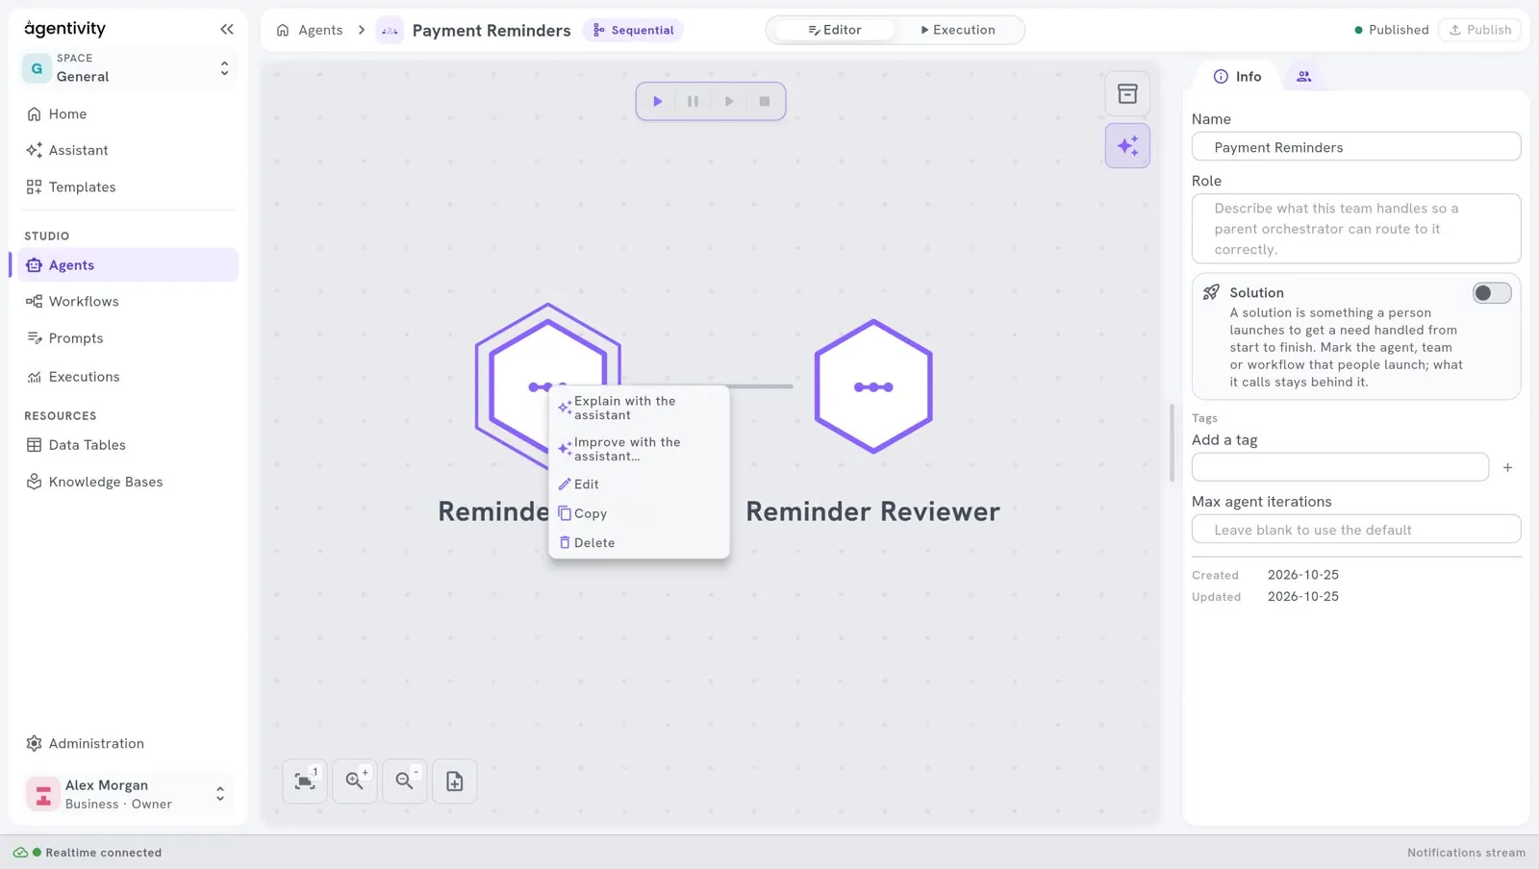Click the Role description text area
The image size is (1539, 869).
tap(1356, 229)
